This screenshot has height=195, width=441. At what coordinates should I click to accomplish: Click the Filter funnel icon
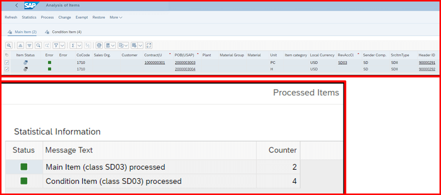tap(56, 45)
